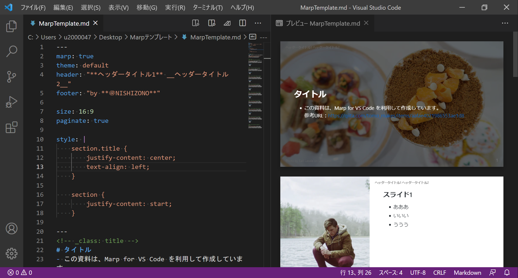Expand the Users breadcrumb
The width and height of the screenshot is (518, 278).
[49, 37]
